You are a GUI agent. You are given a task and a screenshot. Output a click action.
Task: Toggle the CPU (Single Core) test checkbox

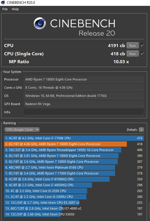click(142, 54)
